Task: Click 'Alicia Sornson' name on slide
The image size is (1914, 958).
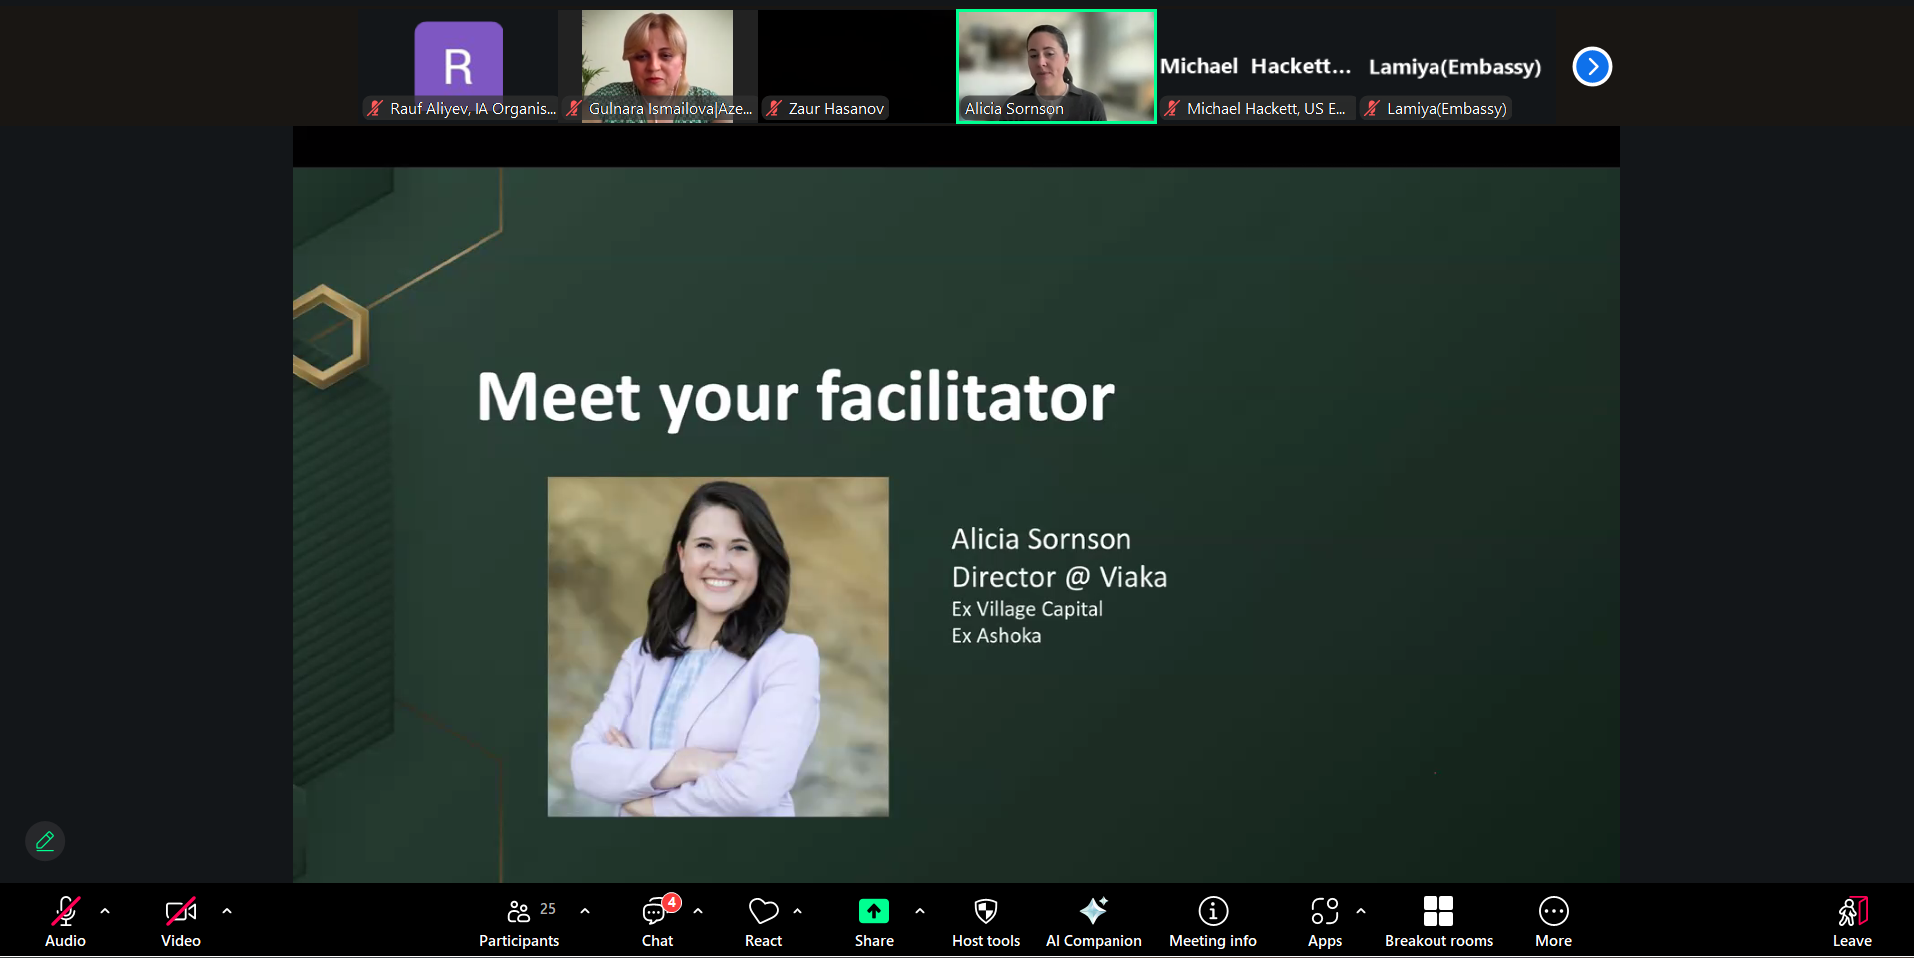Action: (x=1041, y=539)
